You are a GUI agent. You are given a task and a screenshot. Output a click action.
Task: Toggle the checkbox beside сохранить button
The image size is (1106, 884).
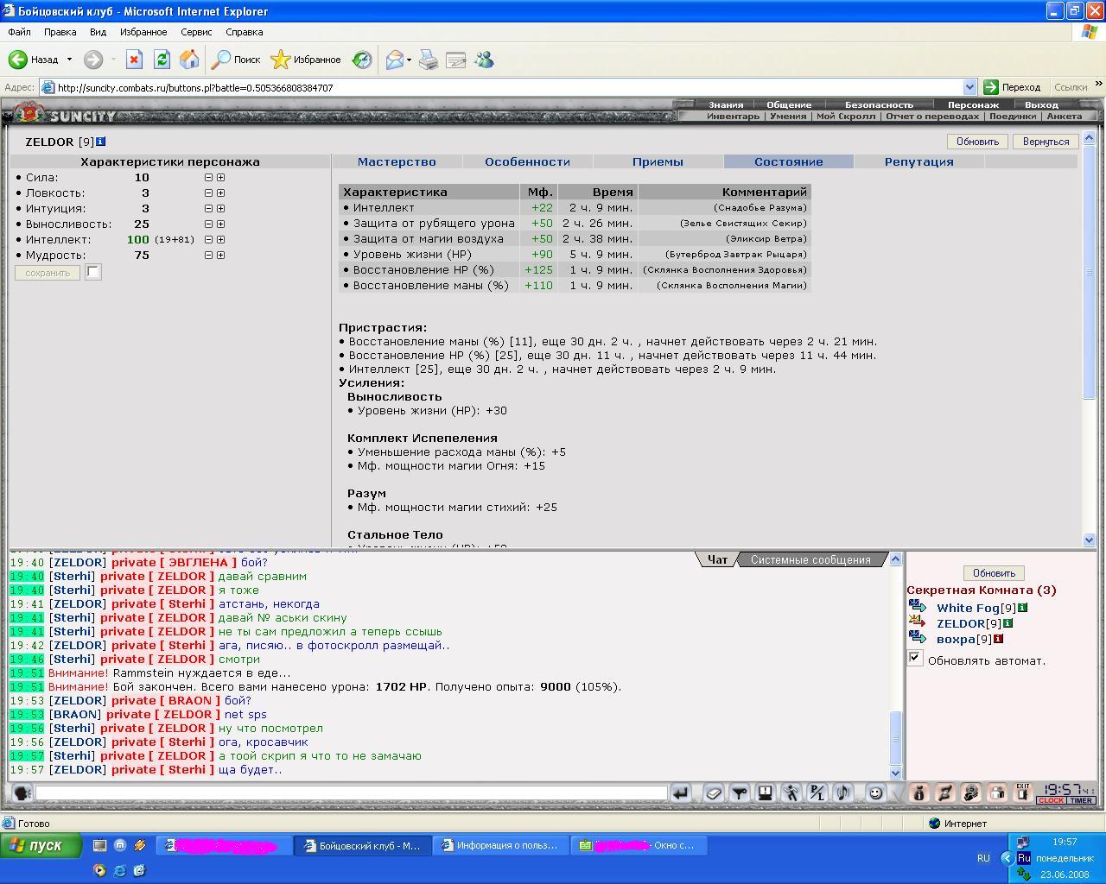[x=92, y=273]
